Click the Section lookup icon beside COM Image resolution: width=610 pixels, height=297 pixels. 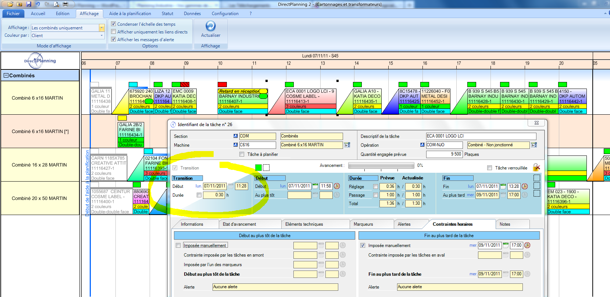tap(236, 136)
